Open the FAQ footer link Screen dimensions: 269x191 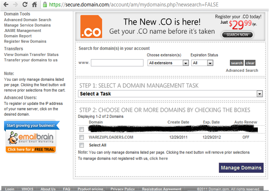(x=66, y=189)
